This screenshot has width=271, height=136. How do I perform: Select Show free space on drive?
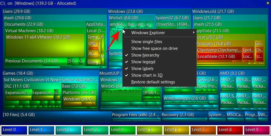154,48
